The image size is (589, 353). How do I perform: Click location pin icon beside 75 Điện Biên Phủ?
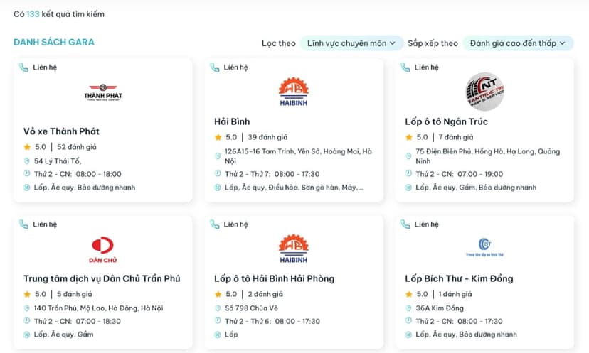(408, 156)
